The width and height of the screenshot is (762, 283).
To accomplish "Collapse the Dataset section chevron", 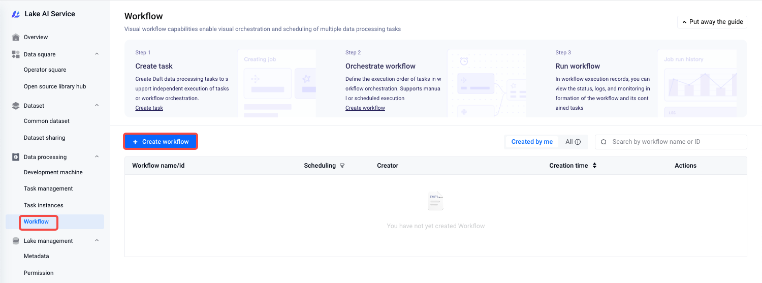I will (97, 106).
